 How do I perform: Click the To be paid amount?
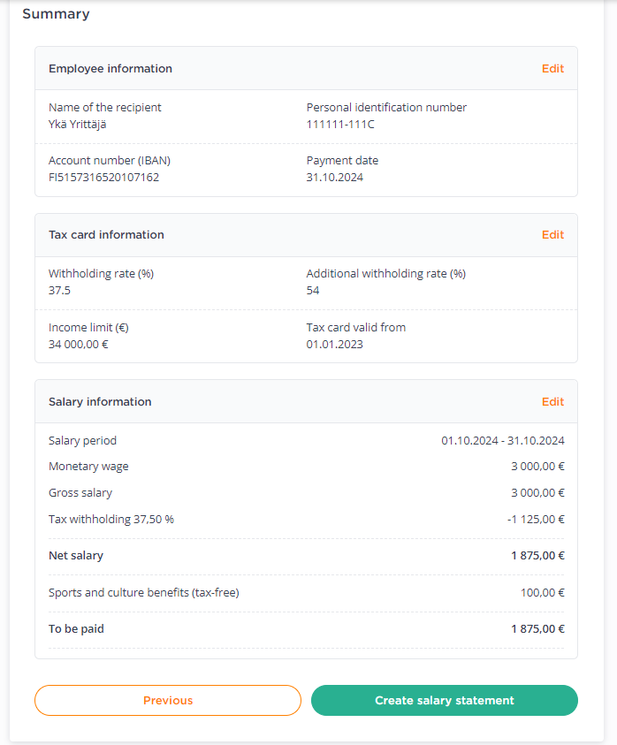click(537, 628)
